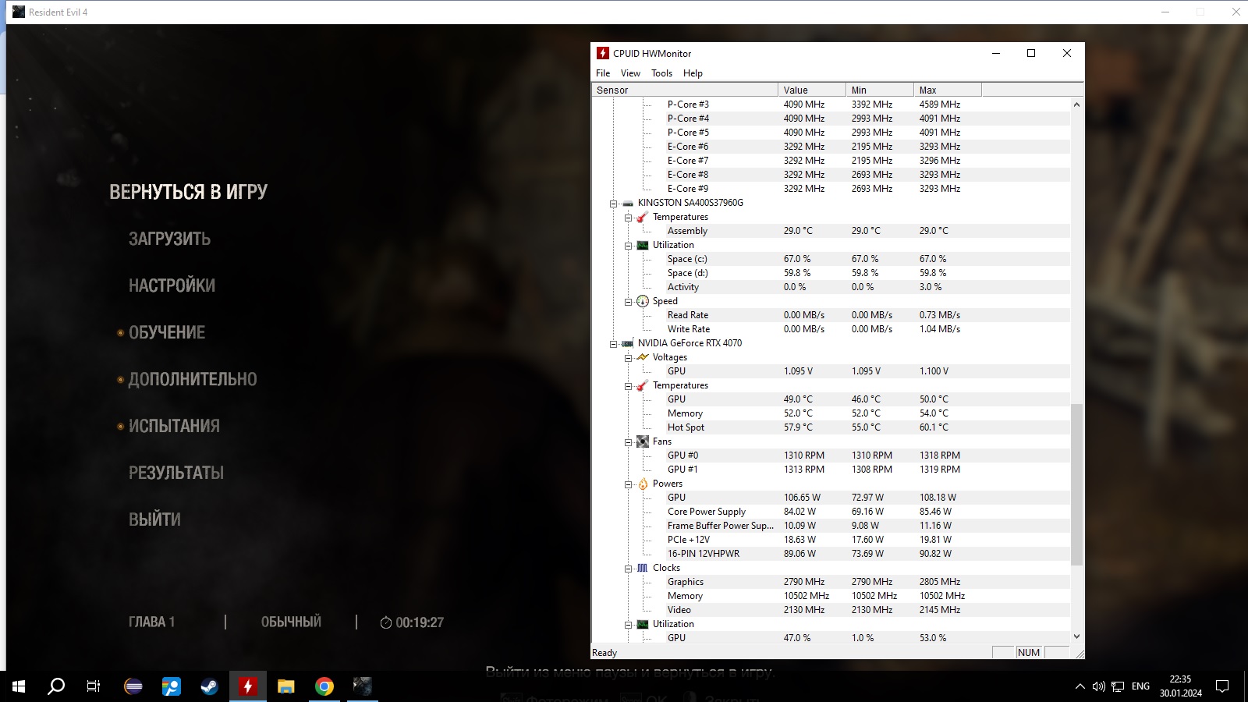Image resolution: width=1248 pixels, height=702 pixels.
Task: Click the Value column header
Action: click(x=812, y=90)
